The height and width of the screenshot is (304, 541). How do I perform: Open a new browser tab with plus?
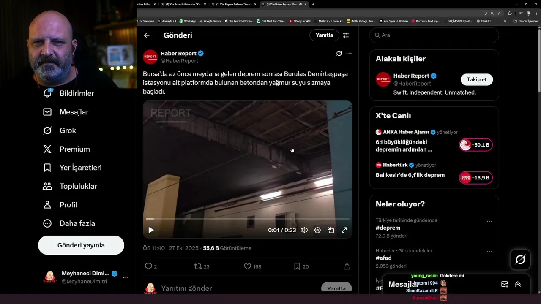tap(313, 4)
